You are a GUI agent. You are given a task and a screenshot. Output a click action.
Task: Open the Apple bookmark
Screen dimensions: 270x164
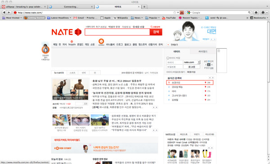(x=106, y=18)
